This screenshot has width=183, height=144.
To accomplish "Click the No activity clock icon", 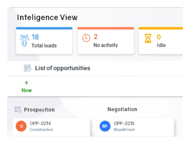I will tap(86, 38).
